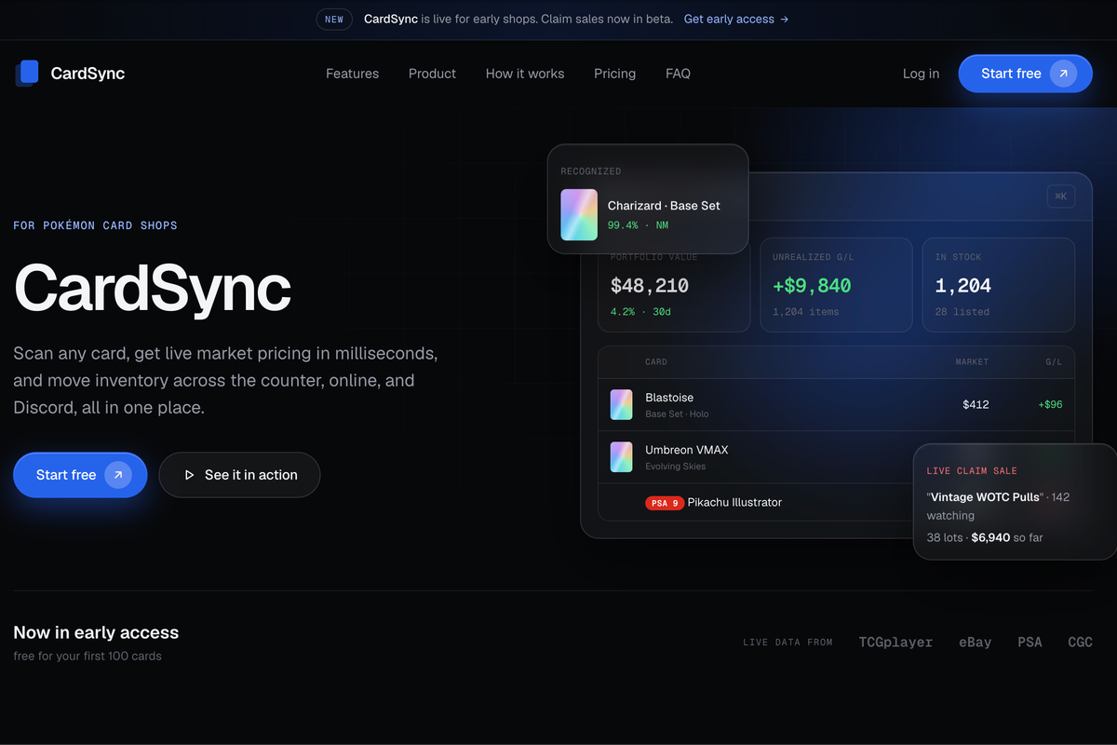Click the 4.2% · 30d change text
This screenshot has width=1117, height=745.
pyautogui.click(x=640, y=312)
